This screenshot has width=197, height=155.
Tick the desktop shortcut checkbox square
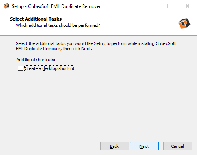click(x=20, y=68)
